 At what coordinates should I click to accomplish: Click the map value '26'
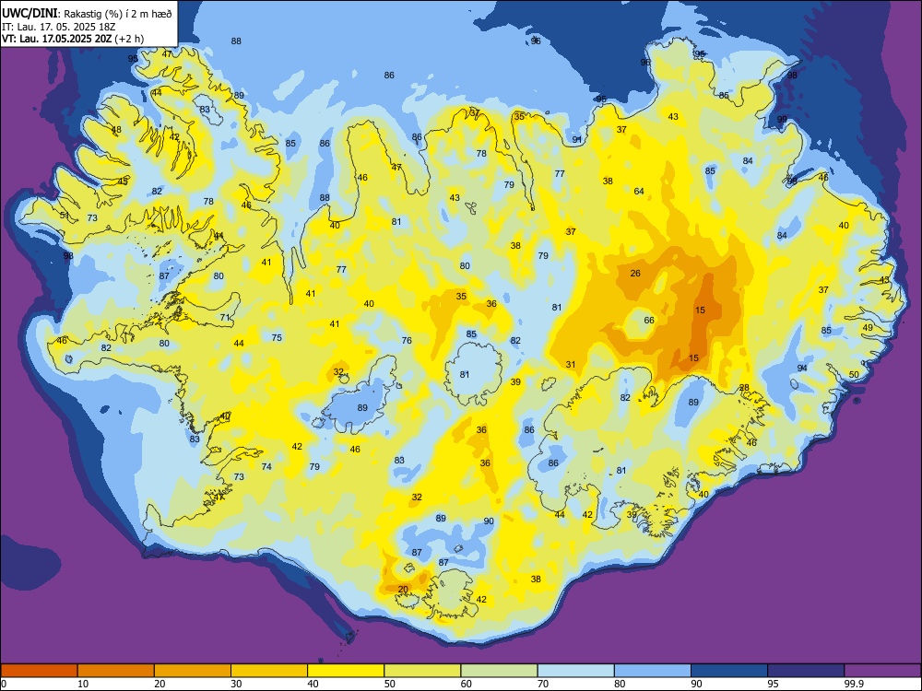point(635,274)
